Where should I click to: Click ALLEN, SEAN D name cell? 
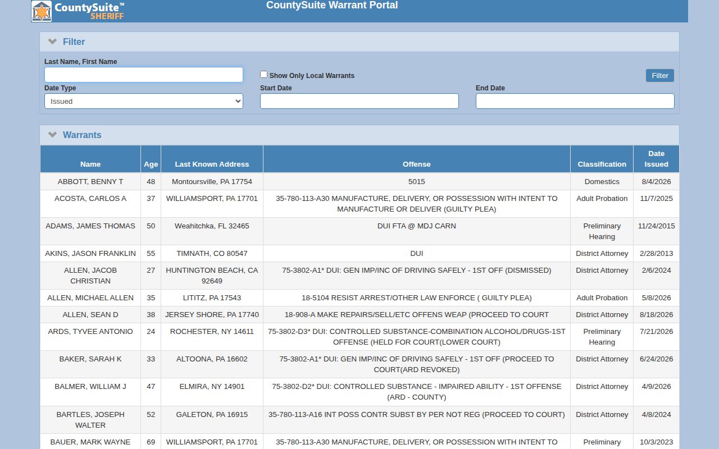coord(90,315)
